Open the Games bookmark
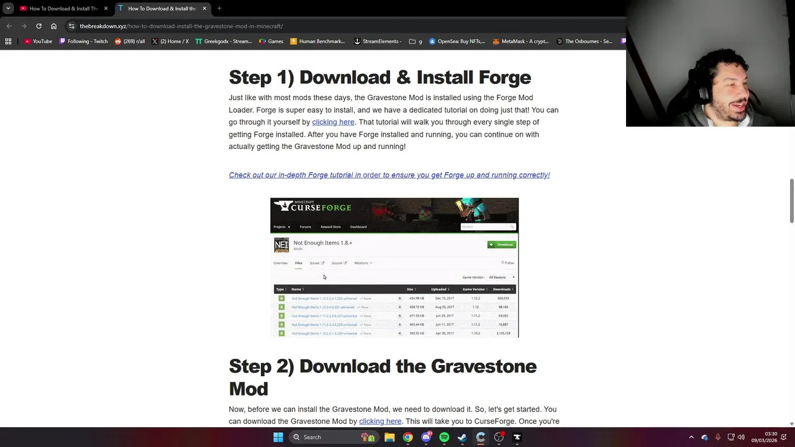This screenshot has width=795, height=447. 271,41
